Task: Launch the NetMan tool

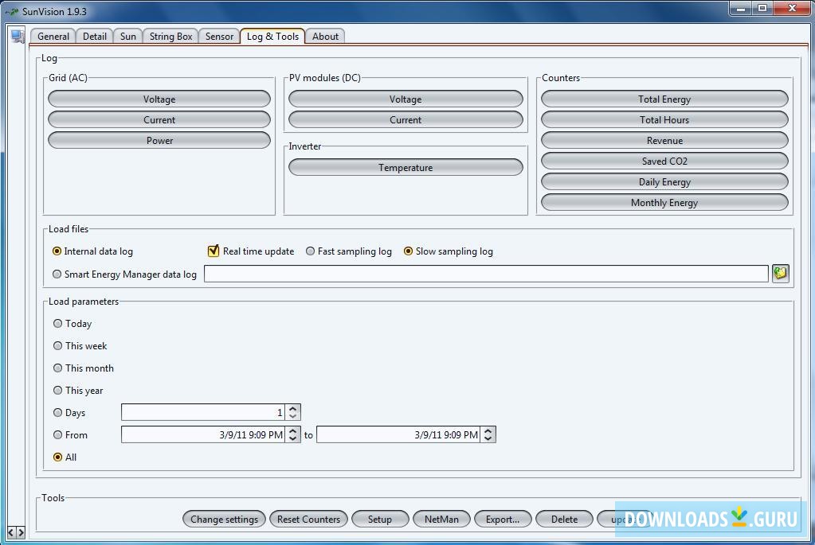Action: pos(441,519)
